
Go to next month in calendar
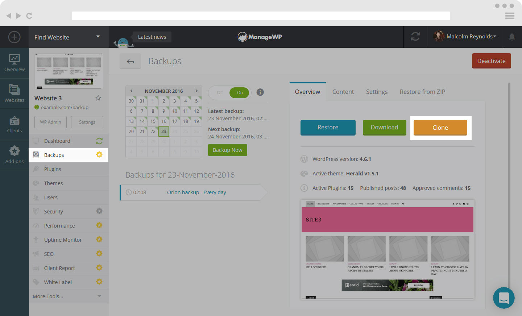(196, 91)
